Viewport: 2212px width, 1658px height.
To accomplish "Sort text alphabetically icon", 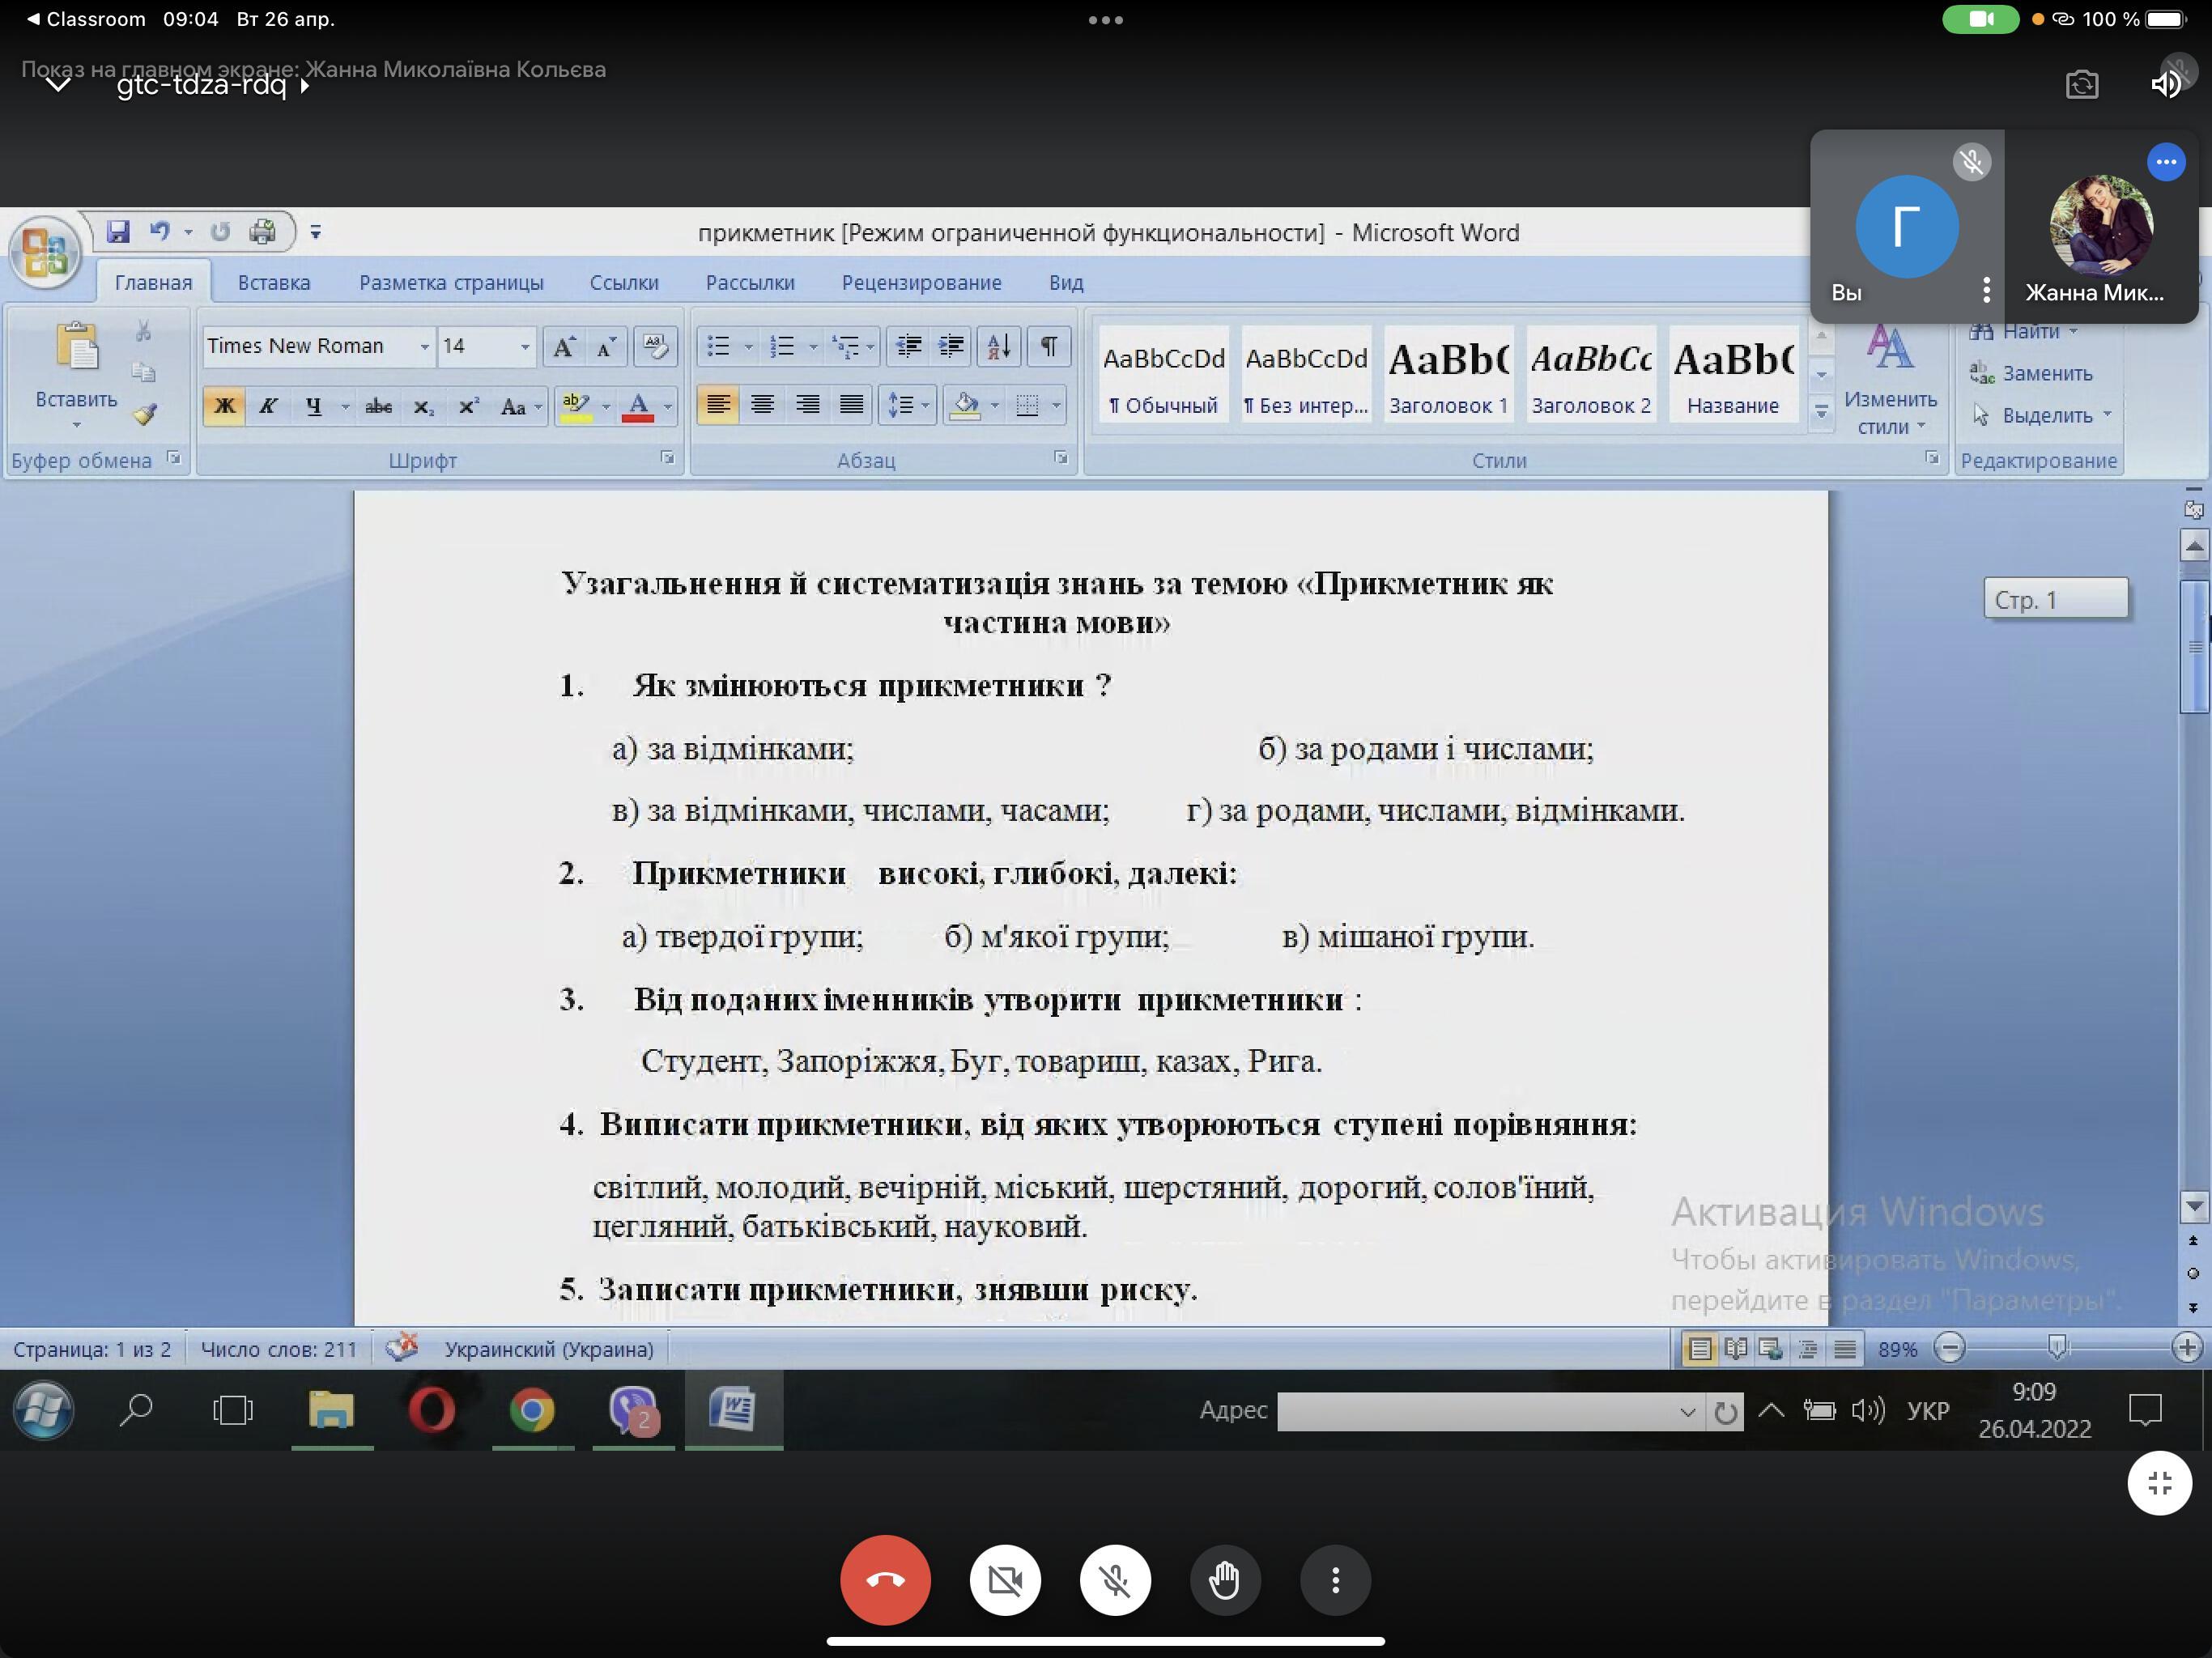I will pos(999,347).
